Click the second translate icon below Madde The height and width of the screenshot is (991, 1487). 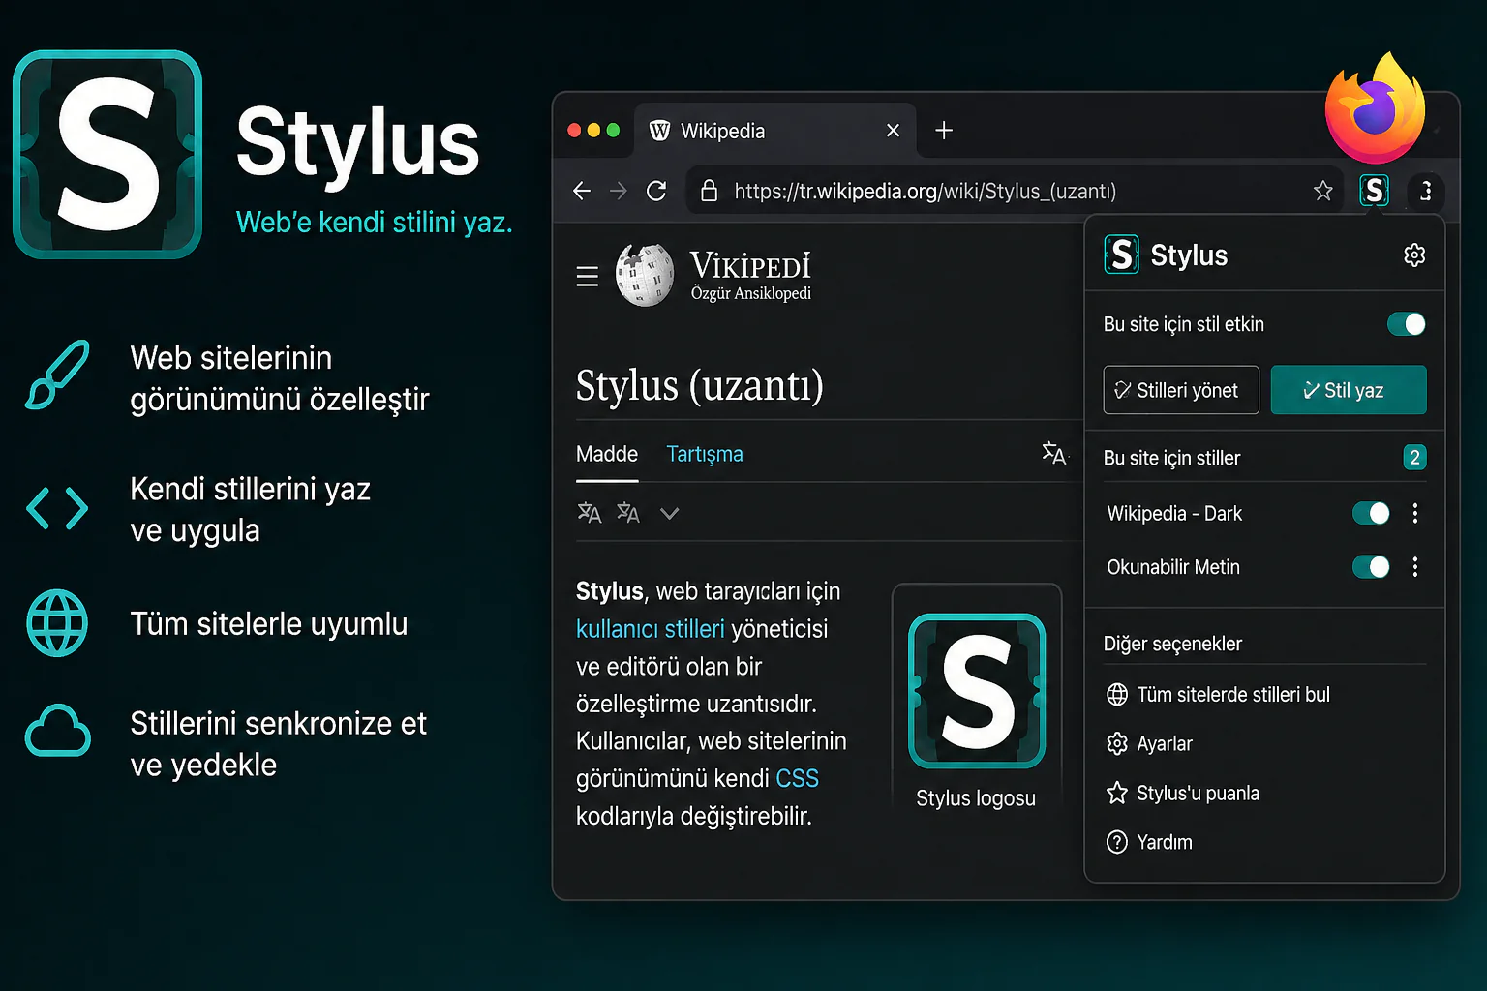(628, 513)
